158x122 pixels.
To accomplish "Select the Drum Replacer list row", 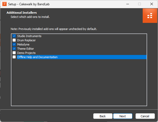I will [79, 40].
